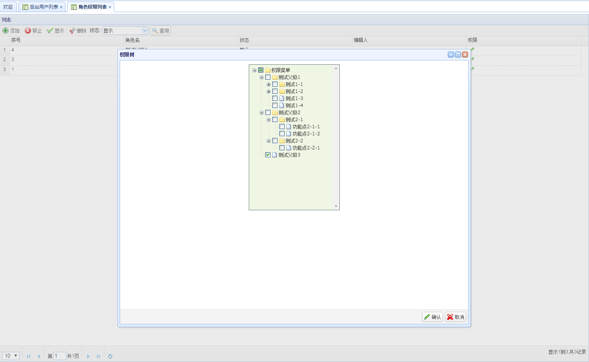Open the 状态 status combo box
The height and width of the screenshot is (362, 589).
coord(144,31)
